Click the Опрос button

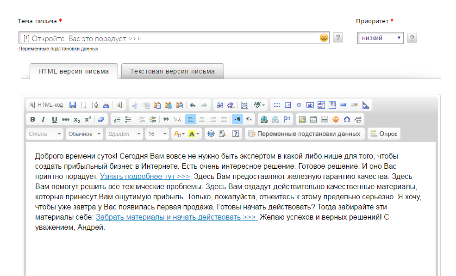(x=384, y=134)
